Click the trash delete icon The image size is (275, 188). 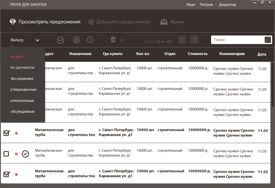113,40
